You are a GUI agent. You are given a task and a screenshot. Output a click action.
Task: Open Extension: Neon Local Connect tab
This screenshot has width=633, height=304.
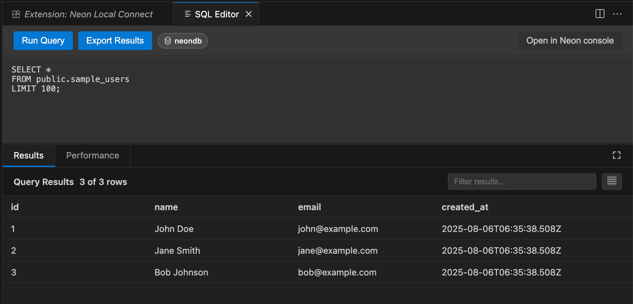tap(88, 14)
